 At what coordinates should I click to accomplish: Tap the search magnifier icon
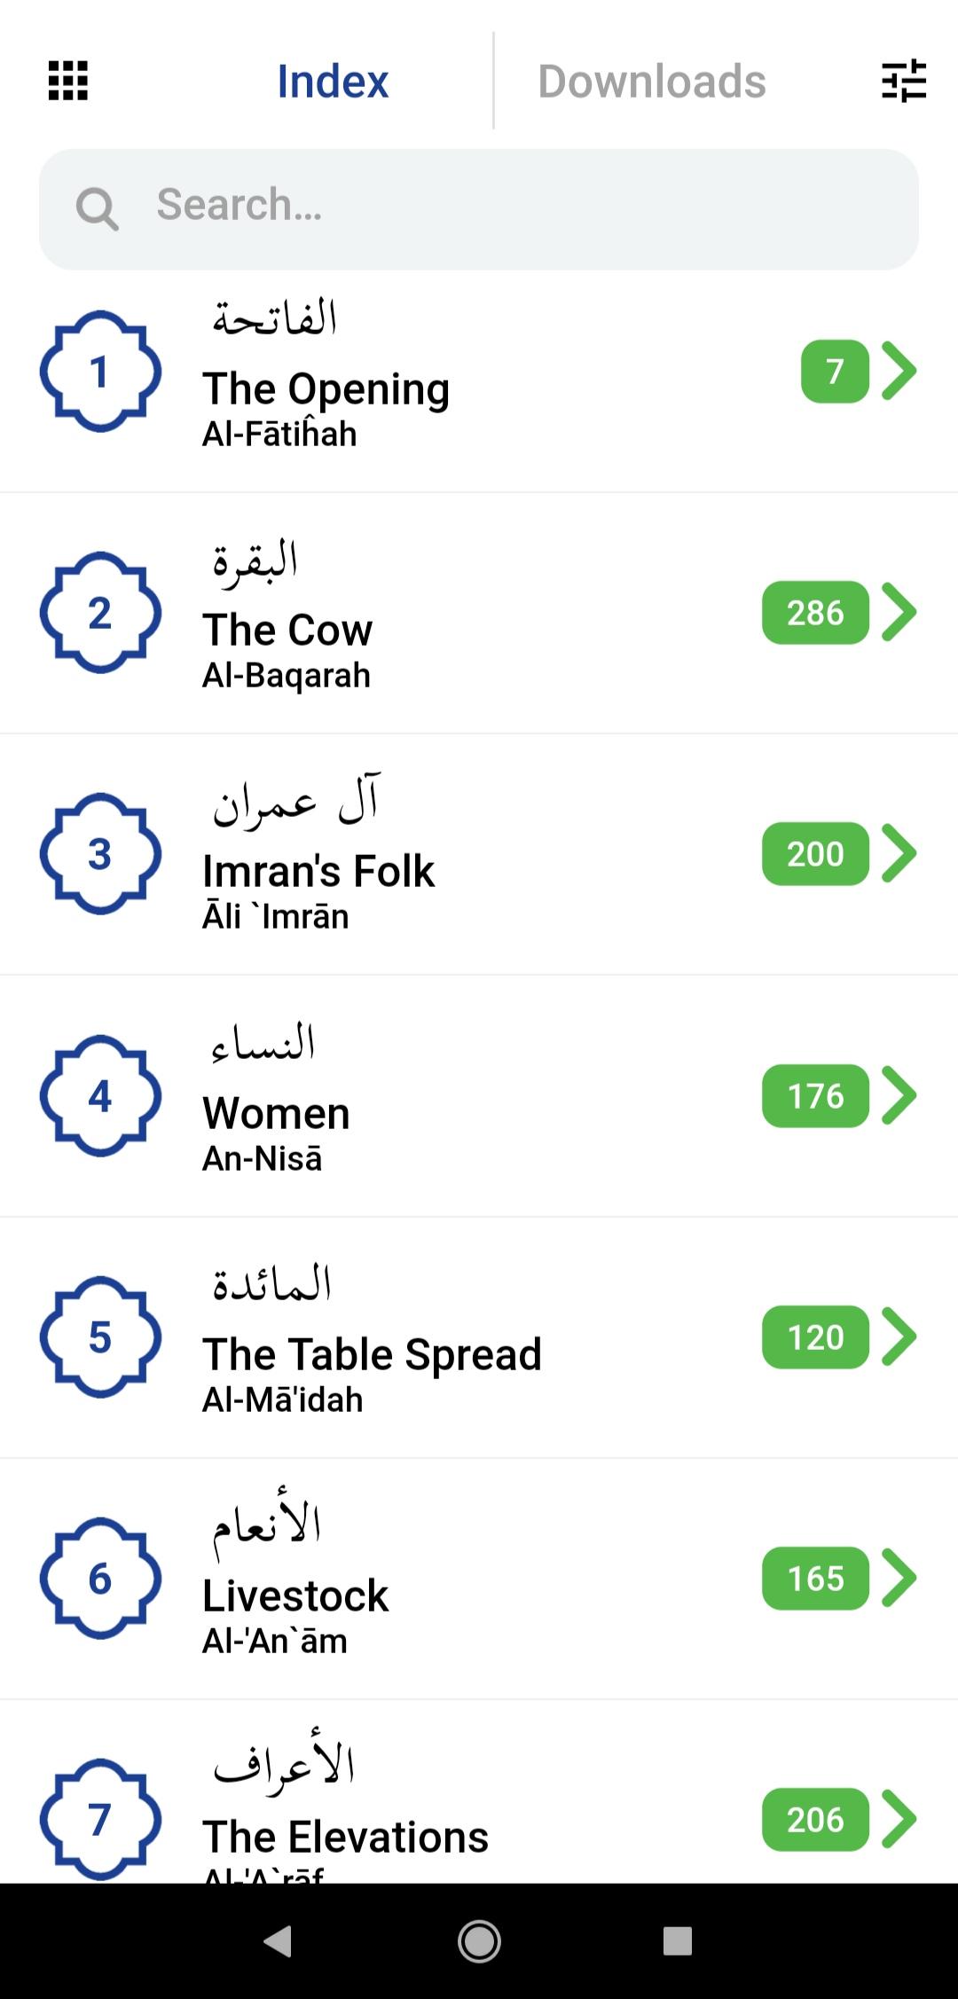coord(97,209)
